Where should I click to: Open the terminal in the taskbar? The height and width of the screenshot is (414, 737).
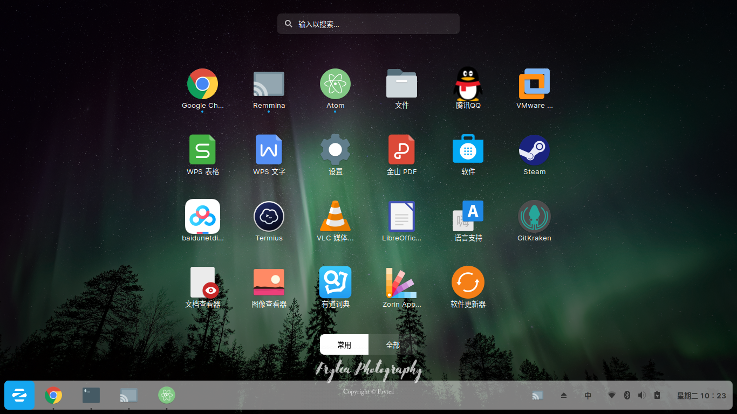pos(91,395)
